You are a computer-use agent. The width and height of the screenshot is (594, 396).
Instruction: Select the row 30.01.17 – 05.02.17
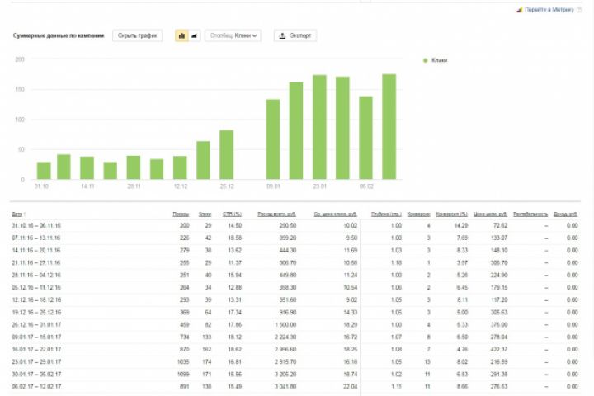tap(295, 374)
